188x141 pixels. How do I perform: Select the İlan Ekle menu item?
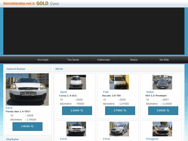pos(164,60)
